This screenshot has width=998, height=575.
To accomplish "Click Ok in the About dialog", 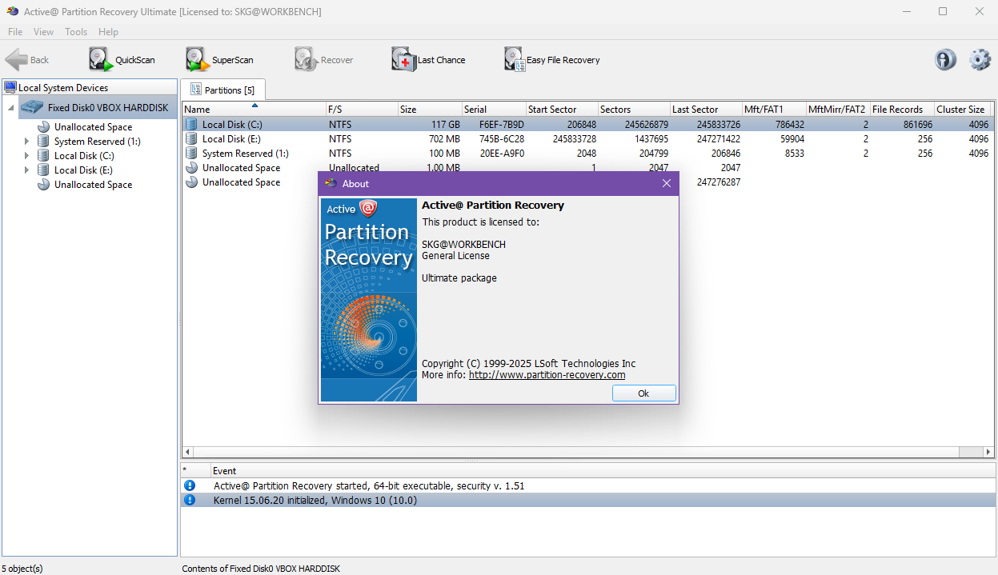I will [x=643, y=393].
